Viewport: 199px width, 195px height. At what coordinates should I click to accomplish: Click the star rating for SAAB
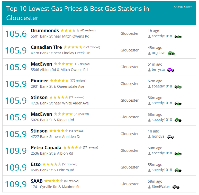54,181
